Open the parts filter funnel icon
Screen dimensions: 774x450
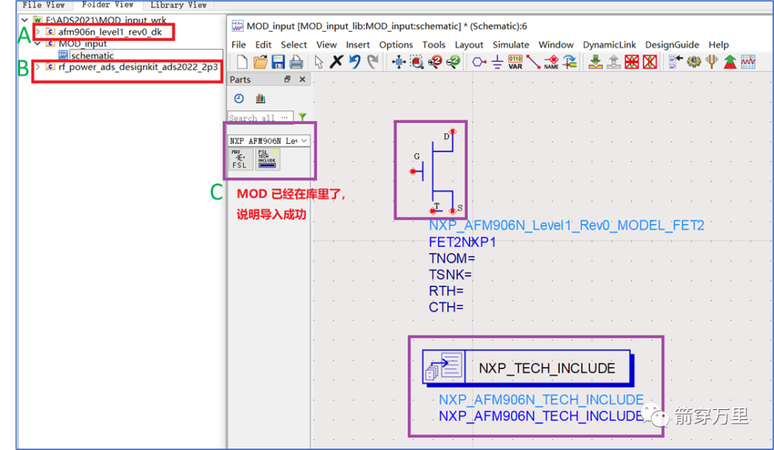(x=302, y=118)
